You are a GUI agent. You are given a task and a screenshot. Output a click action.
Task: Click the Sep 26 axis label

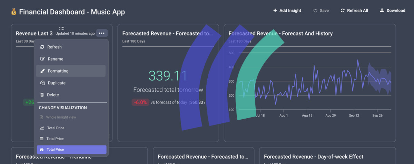point(377,116)
